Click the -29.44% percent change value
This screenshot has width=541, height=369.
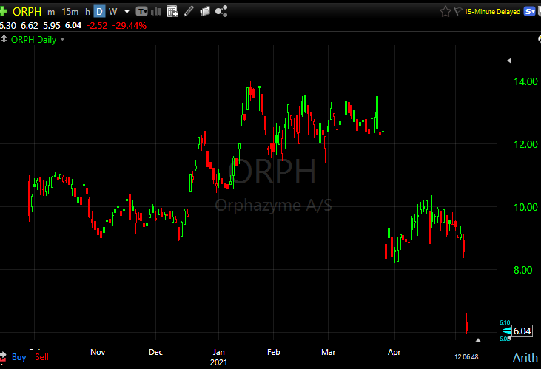pyautogui.click(x=130, y=26)
